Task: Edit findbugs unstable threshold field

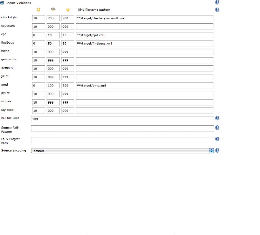Action: tap(68, 44)
